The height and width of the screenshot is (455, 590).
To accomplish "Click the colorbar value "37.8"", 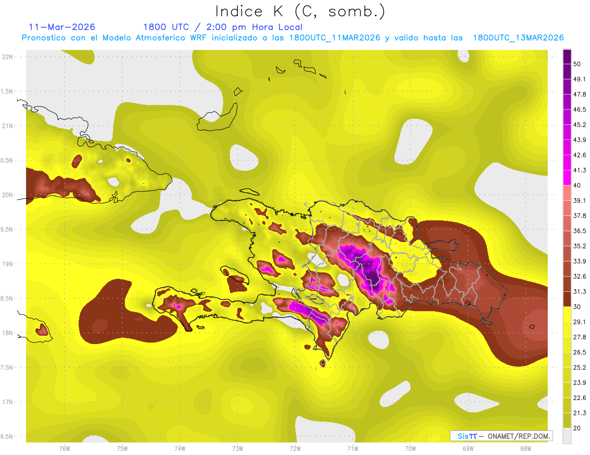I will click(x=580, y=215).
